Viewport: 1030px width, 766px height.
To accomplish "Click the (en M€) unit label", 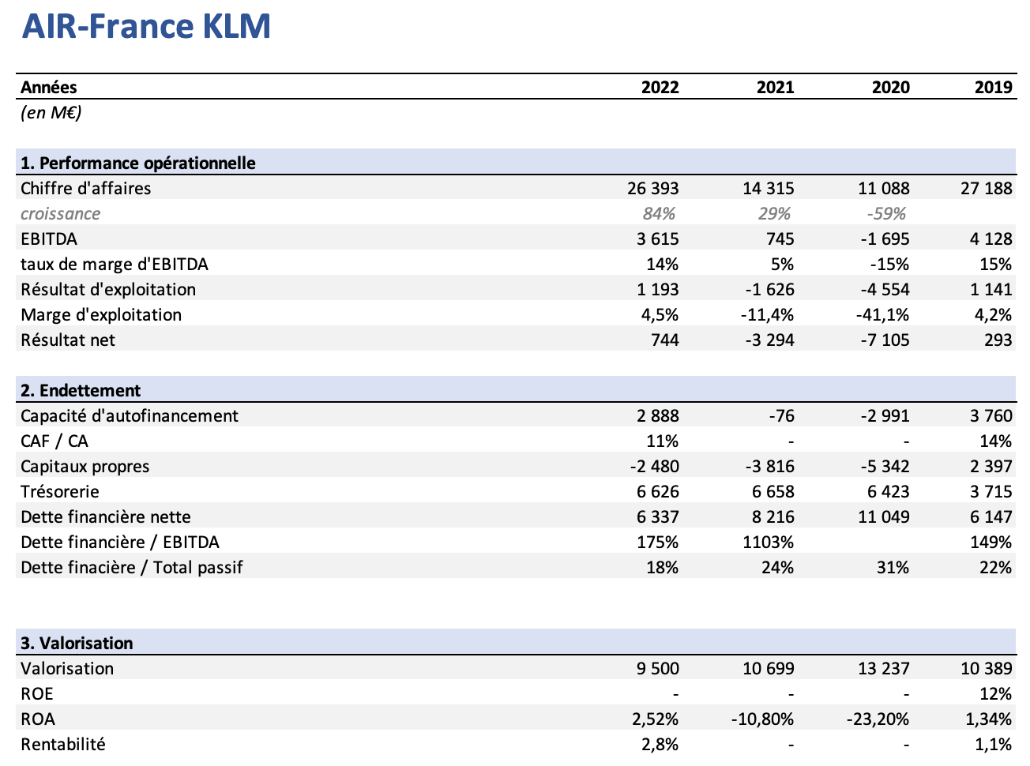I will click(51, 112).
